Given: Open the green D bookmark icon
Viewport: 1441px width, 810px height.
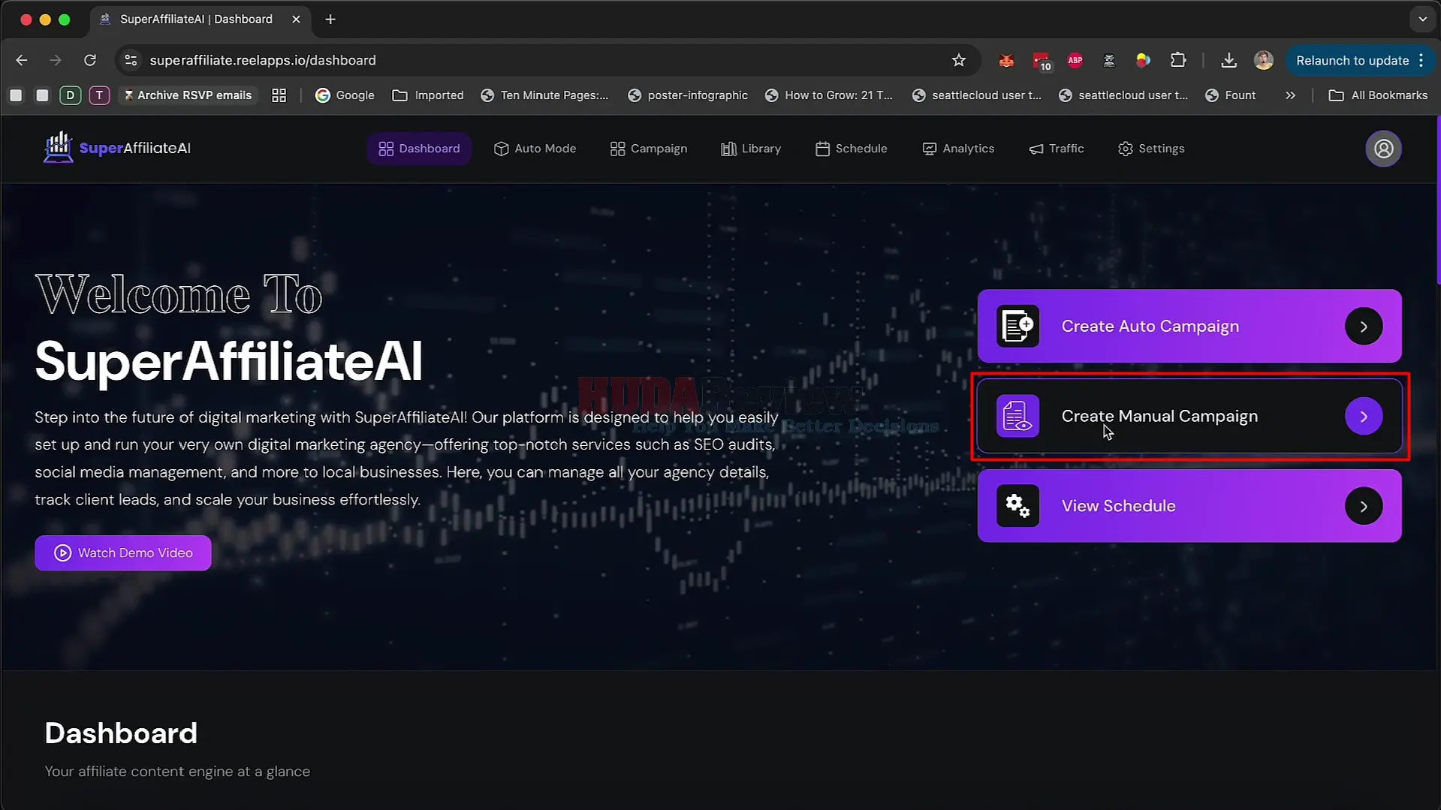Looking at the screenshot, I should click(71, 95).
